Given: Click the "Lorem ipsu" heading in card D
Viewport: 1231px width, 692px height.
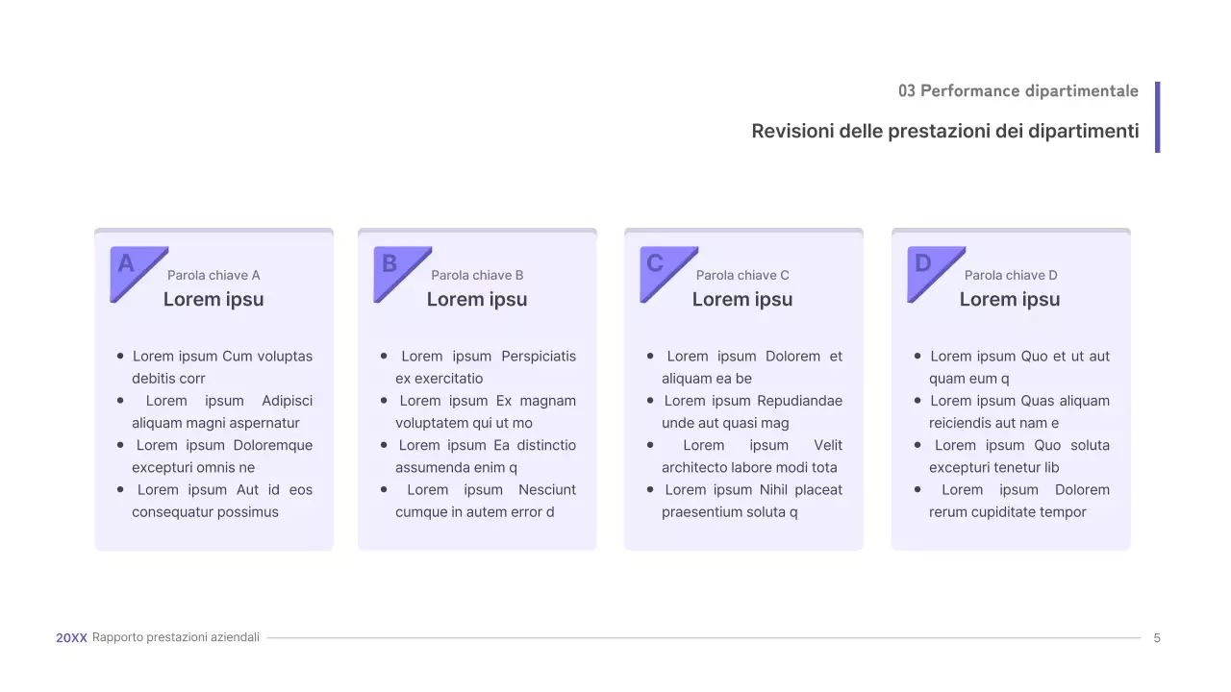Looking at the screenshot, I should point(1010,299).
